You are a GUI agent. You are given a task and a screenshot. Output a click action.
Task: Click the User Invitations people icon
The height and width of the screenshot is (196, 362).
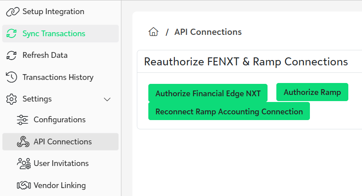(x=23, y=163)
